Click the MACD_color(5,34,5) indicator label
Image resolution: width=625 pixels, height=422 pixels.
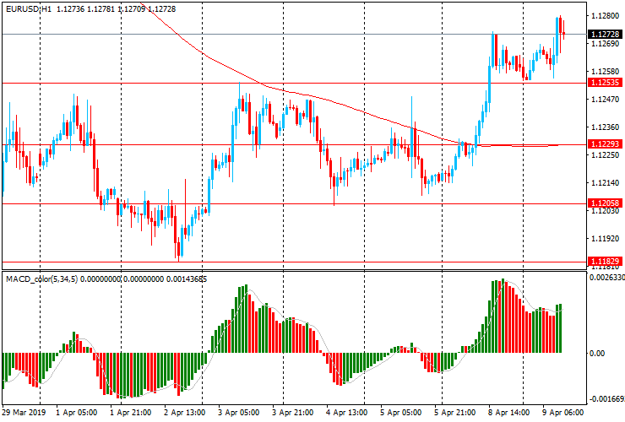coord(42,279)
